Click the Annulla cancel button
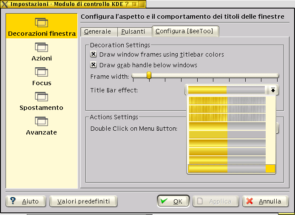Viewport: 295px width, 215px height. point(266,201)
